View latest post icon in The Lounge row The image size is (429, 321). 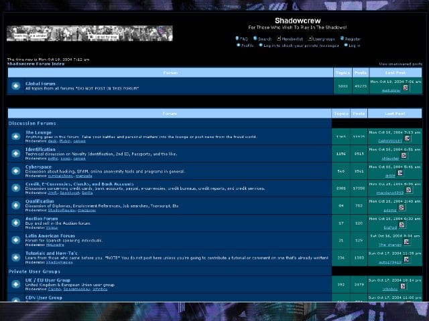coord(407,138)
